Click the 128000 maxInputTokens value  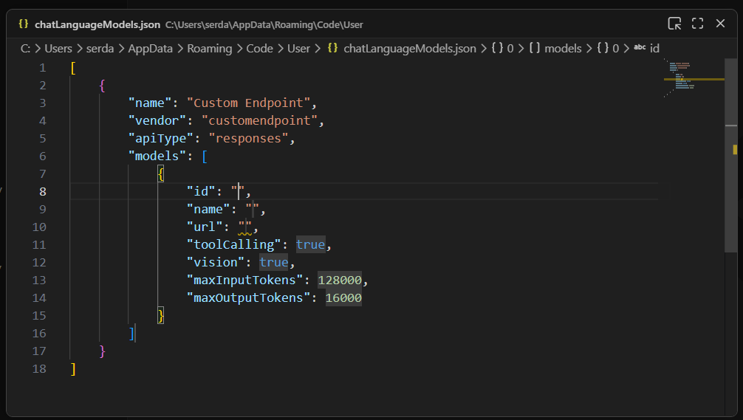tap(340, 280)
